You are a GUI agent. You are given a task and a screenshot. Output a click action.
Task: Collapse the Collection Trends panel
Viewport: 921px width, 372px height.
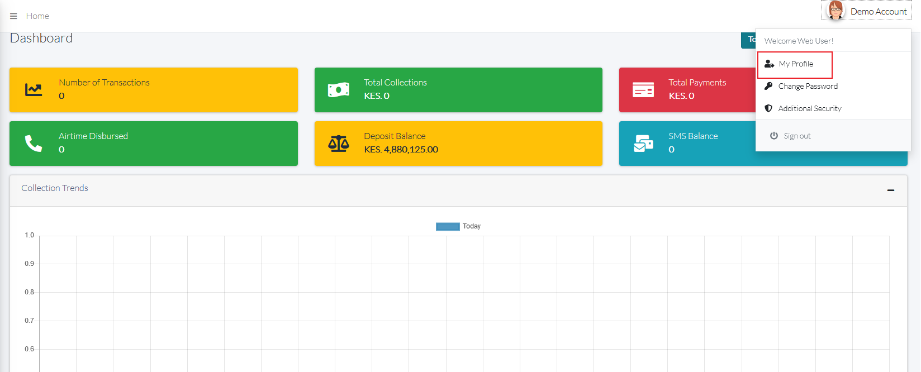[x=890, y=190]
